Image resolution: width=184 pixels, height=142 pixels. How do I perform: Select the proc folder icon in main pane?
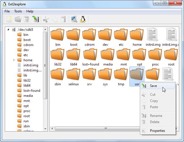(x=155, y=54)
